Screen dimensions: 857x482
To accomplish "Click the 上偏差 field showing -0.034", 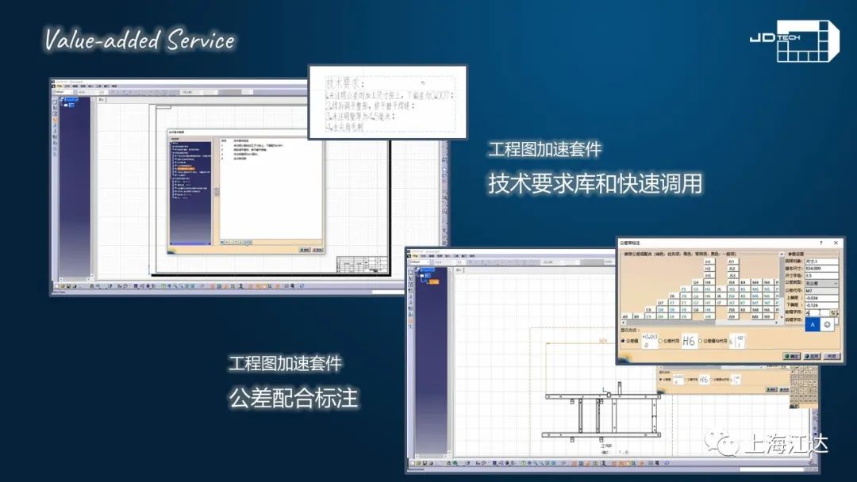I will point(821,298).
